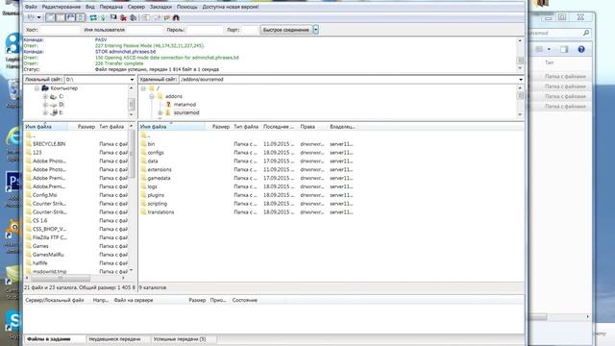Click the Хост input field
615x346 pixels.
60,30
